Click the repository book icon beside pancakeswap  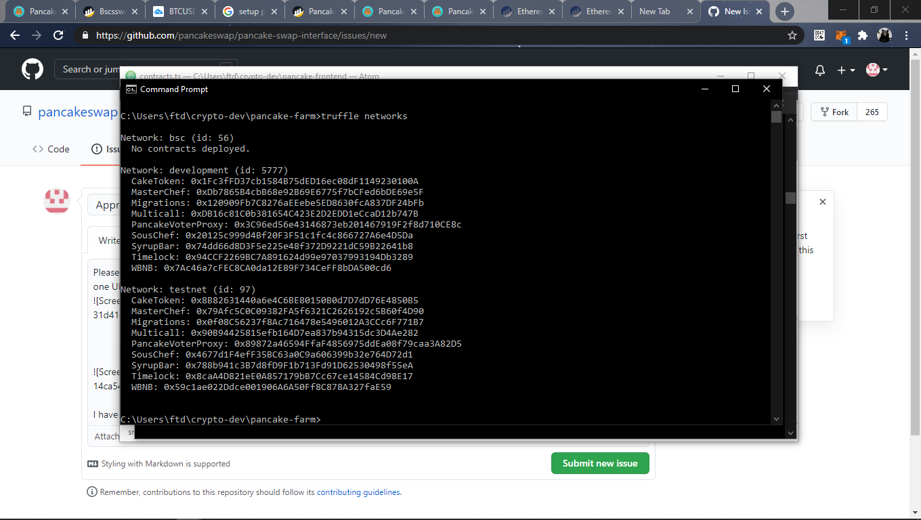(x=27, y=111)
